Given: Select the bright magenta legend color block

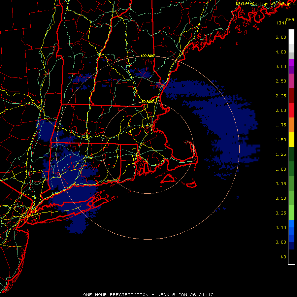Looking at the screenshot, I should point(291,63).
